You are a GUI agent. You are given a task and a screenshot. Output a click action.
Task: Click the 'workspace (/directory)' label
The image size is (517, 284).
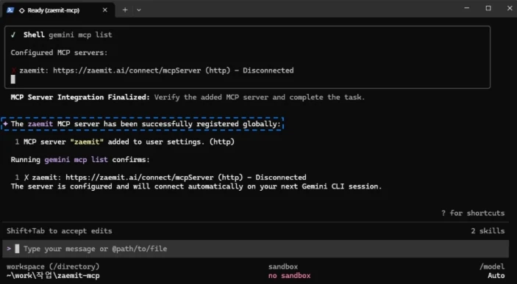pos(53,267)
